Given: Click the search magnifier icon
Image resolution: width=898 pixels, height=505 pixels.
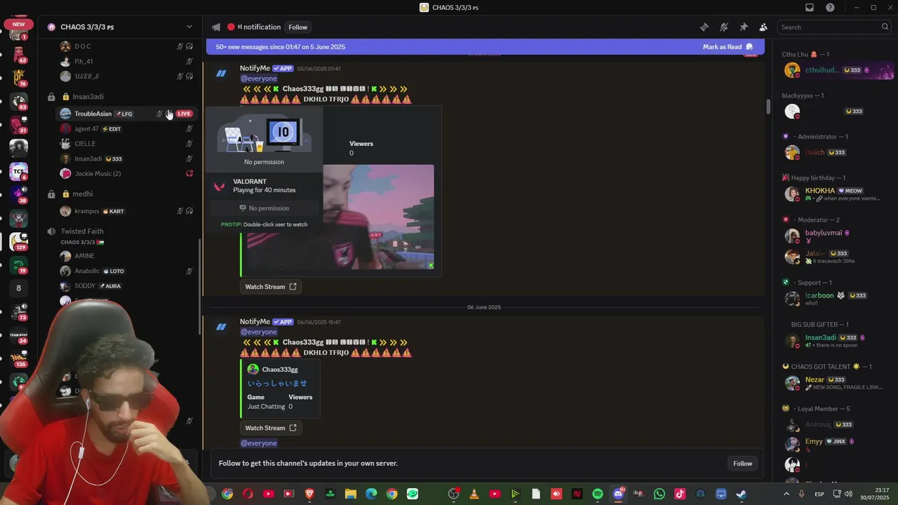Looking at the screenshot, I should click(x=885, y=27).
